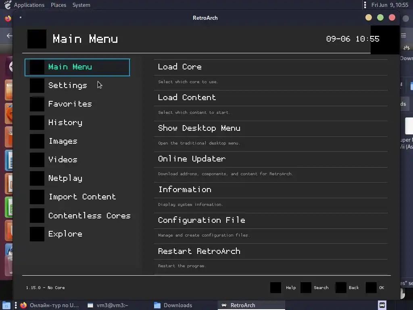413x310 pixels.
Task: Click the OK label in footer
Action: pyautogui.click(x=382, y=287)
